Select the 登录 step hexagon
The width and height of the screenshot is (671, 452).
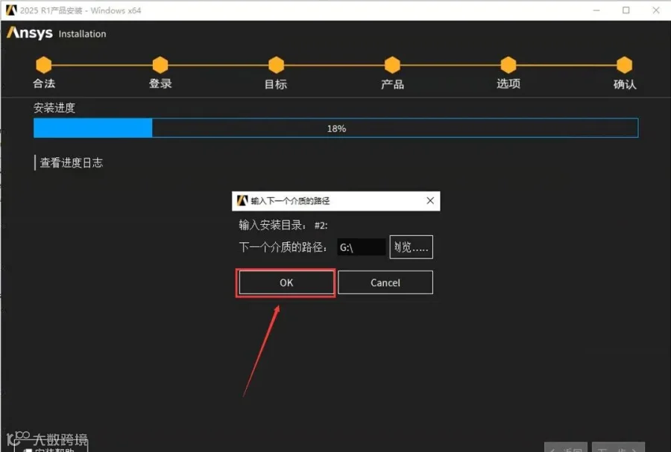pos(160,65)
